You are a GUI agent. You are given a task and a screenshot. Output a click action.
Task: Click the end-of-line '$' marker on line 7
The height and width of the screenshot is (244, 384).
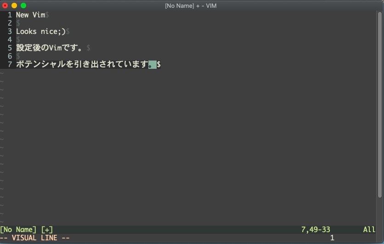coord(158,64)
